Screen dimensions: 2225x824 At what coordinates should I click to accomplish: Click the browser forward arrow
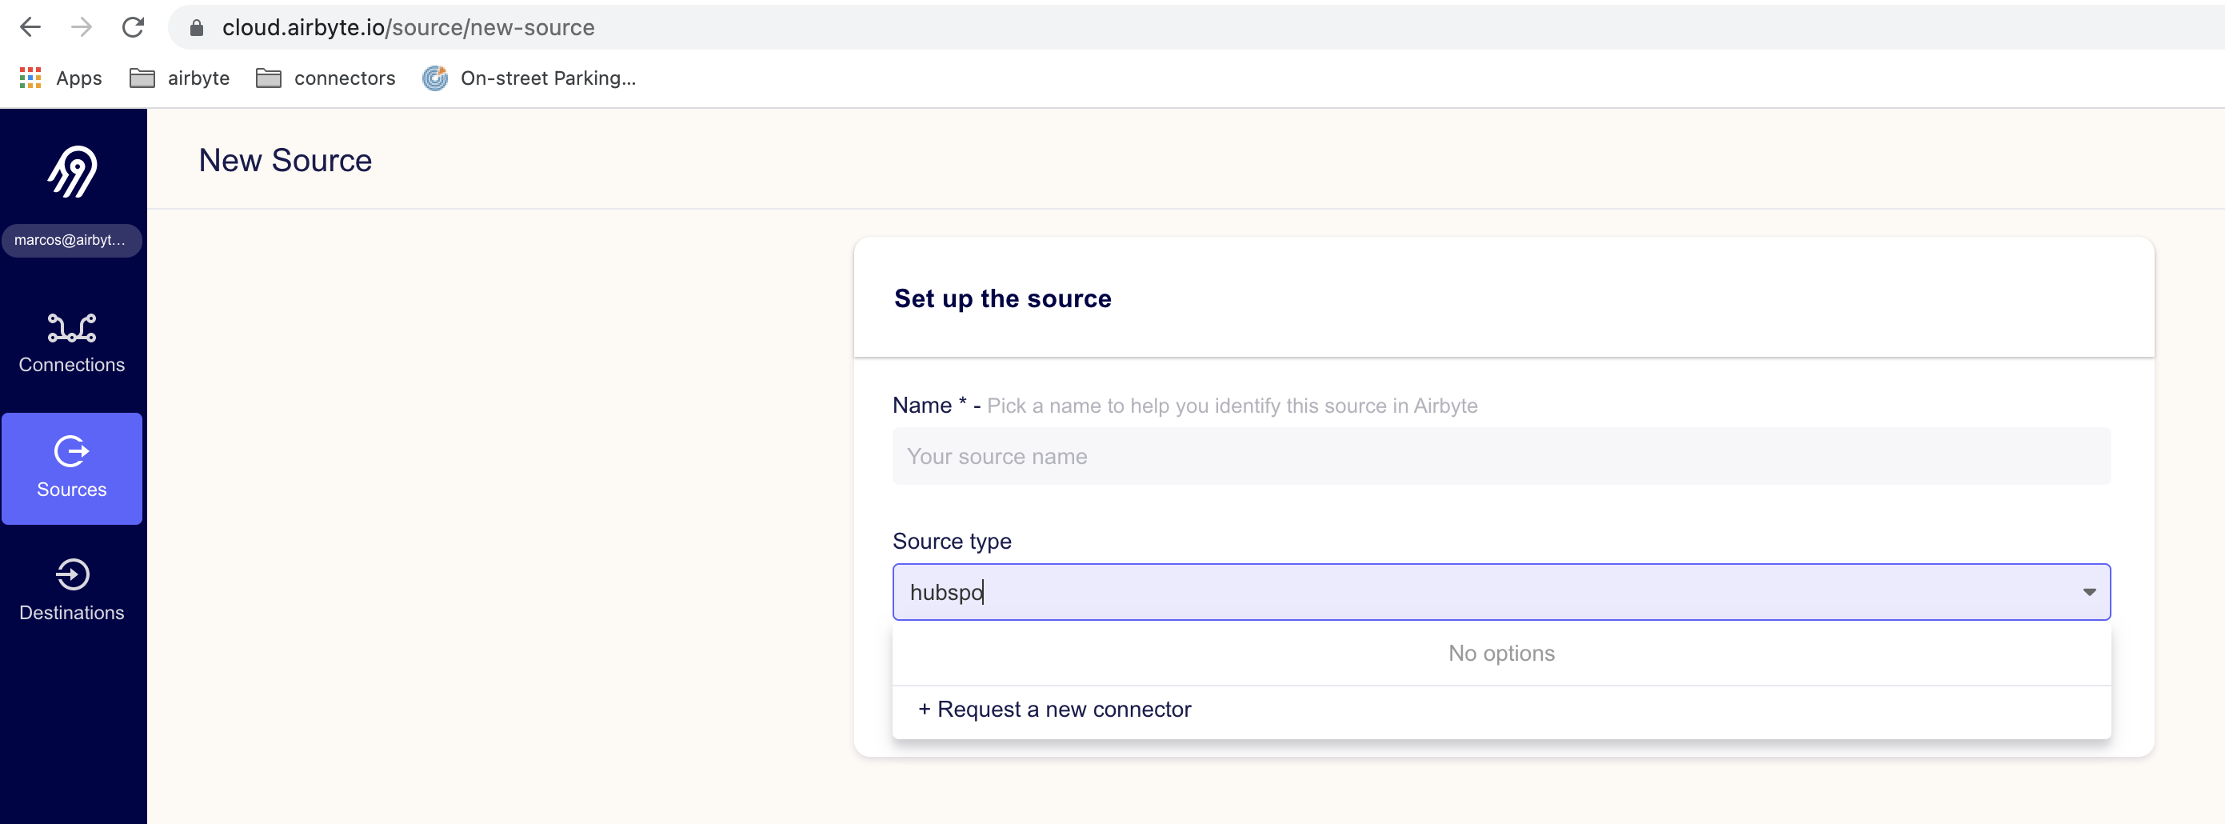pyautogui.click(x=82, y=28)
